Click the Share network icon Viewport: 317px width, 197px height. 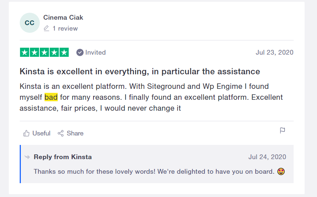pos(61,133)
